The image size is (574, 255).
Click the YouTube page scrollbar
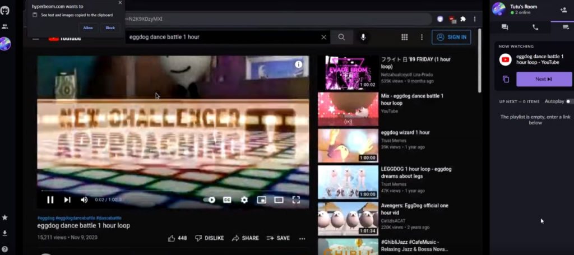[480, 61]
